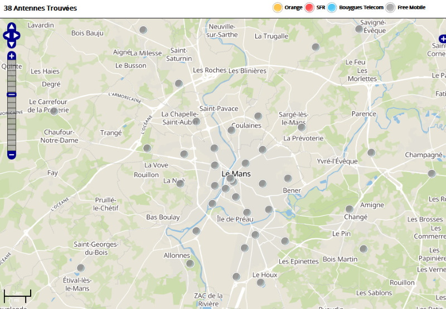Toggle the Free Mobile operator filter
Screen dimensions: 446x309
coord(391,7)
